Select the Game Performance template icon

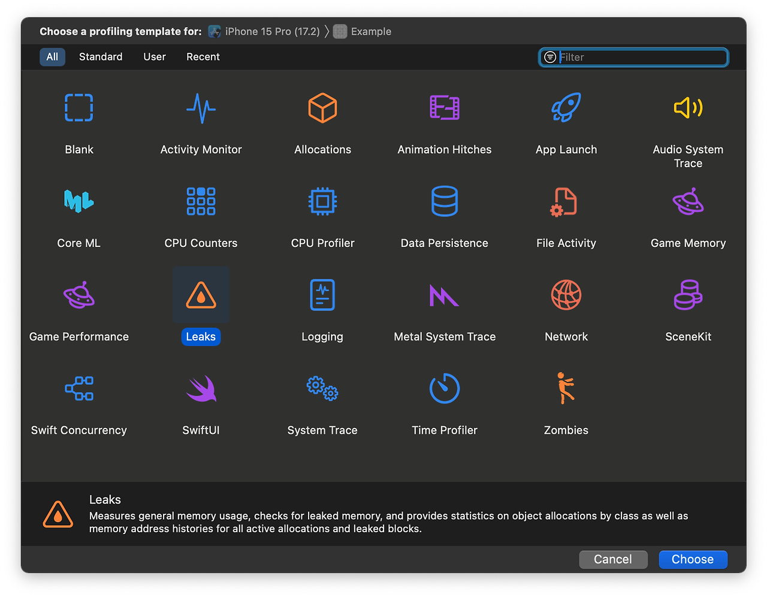[x=79, y=295]
